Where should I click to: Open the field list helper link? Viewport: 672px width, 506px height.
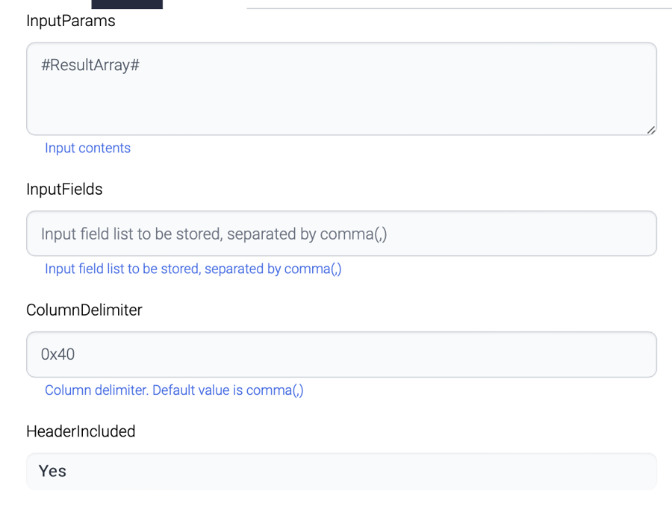coord(193,269)
